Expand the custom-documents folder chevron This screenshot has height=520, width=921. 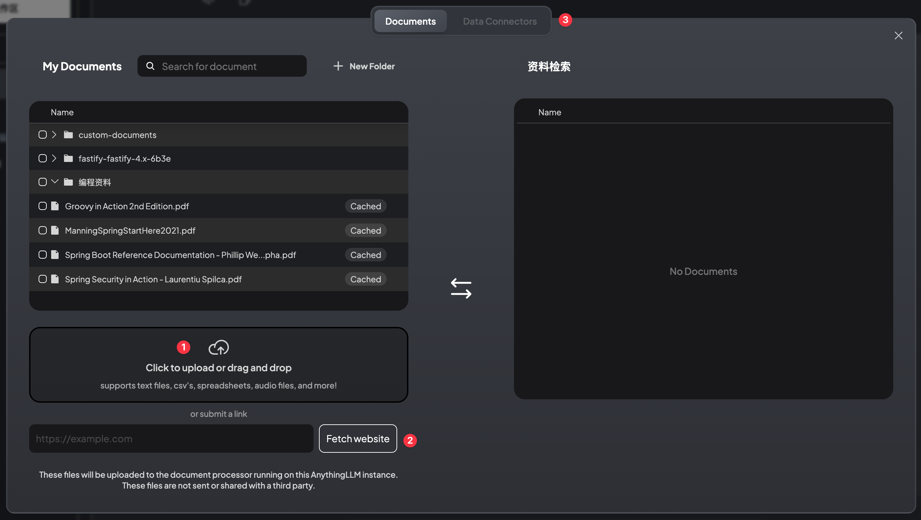click(x=55, y=135)
